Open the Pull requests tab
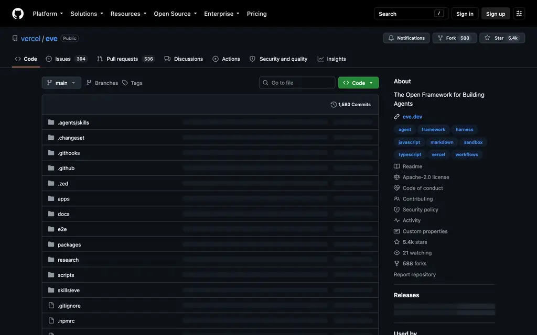The width and height of the screenshot is (537, 335). (x=126, y=59)
